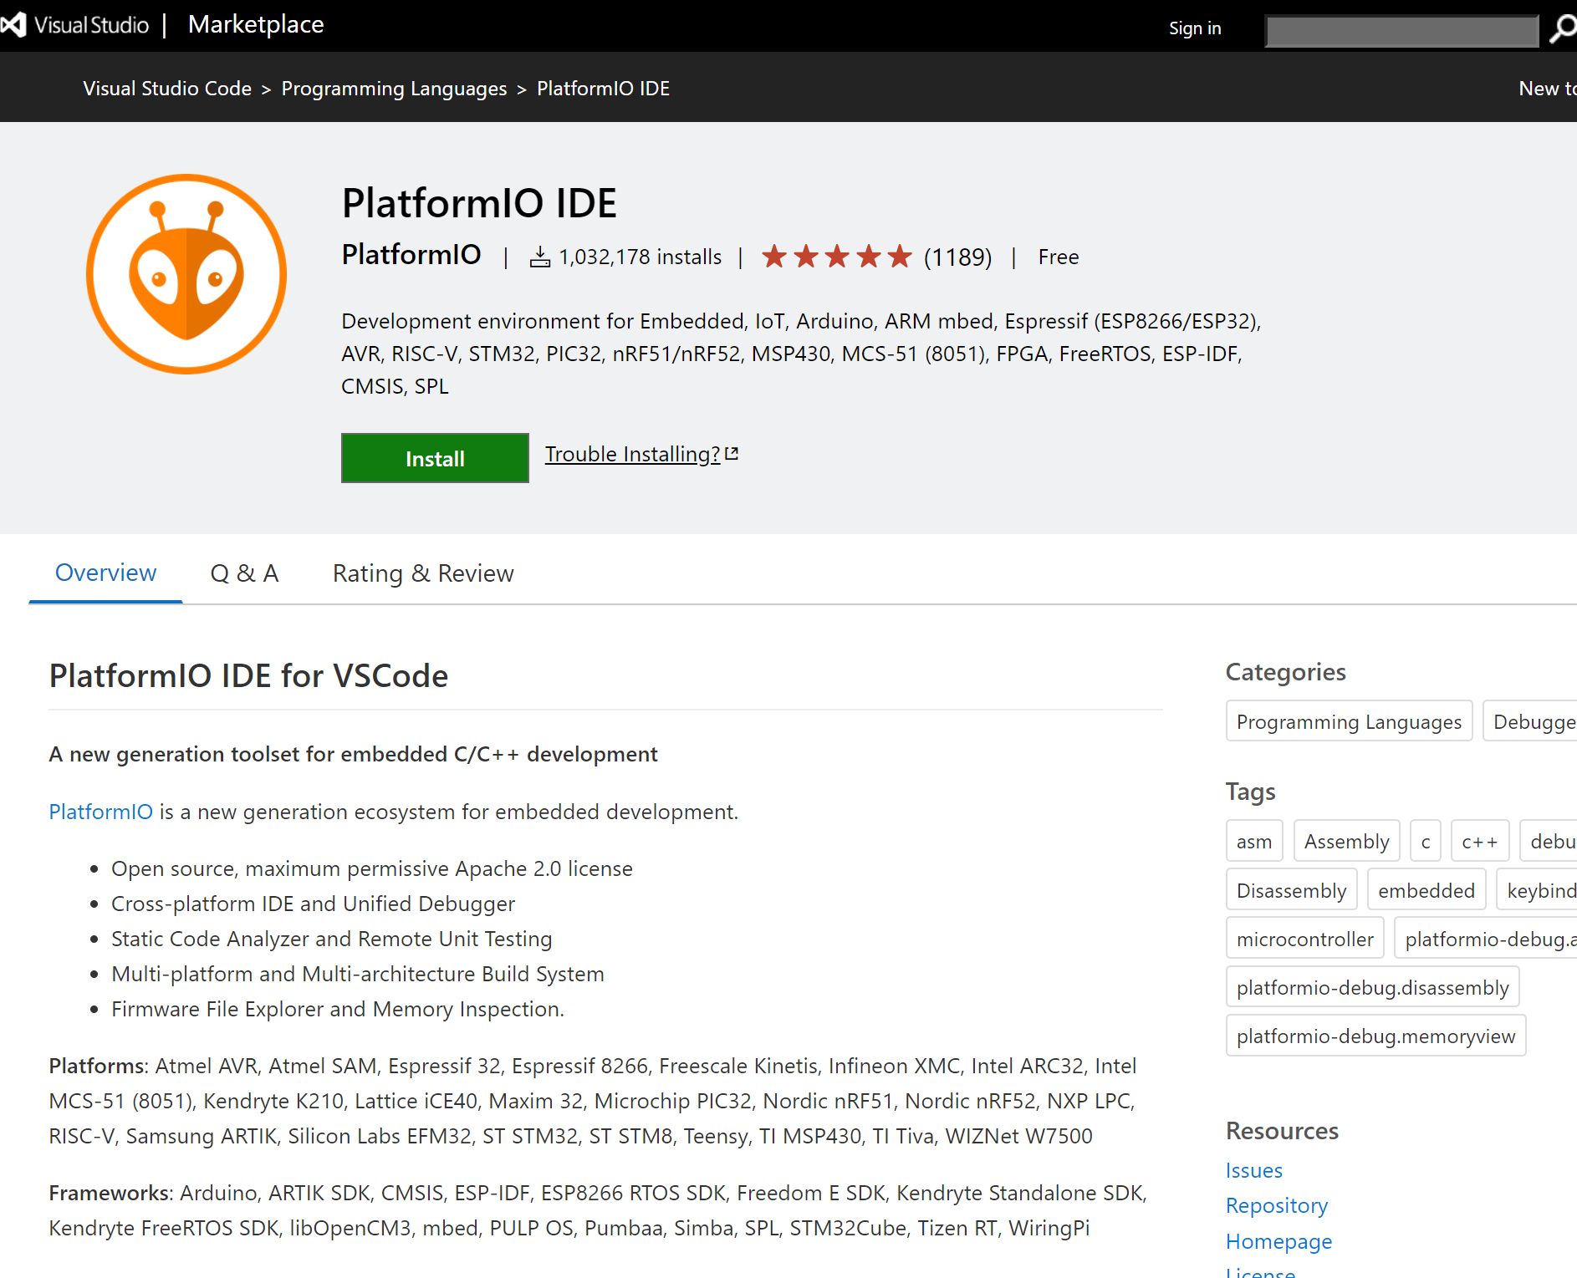Click the Visual Studio logo icon
The image size is (1577, 1278).
(x=13, y=25)
